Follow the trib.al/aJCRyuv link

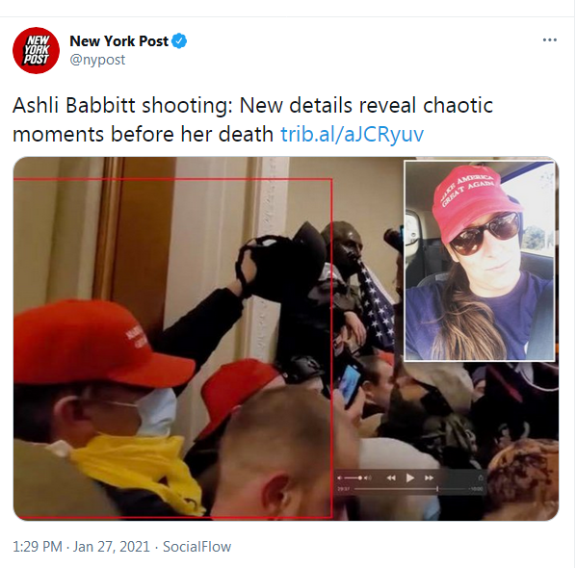tap(352, 134)
